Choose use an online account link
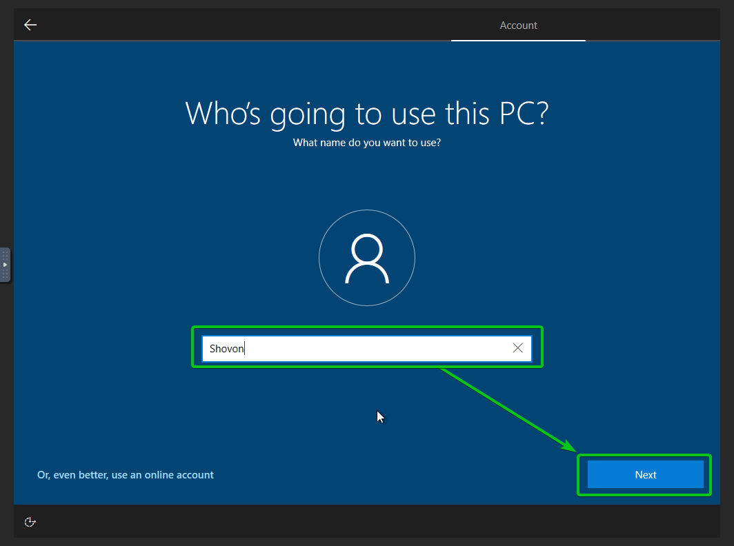 point(126,475)
